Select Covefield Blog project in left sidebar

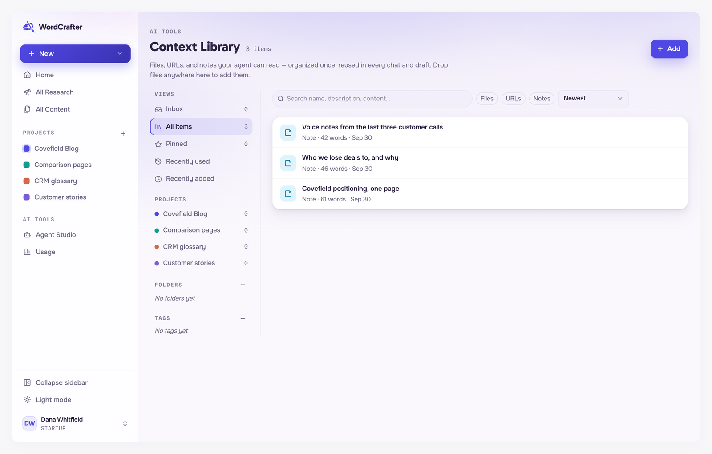(x=75, y=149)
